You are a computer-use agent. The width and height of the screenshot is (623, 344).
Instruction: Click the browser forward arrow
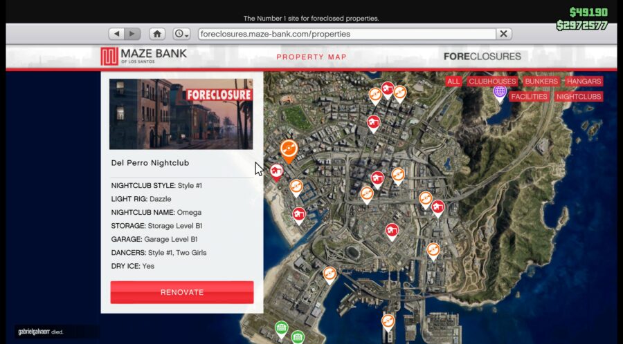click(132, 34)
